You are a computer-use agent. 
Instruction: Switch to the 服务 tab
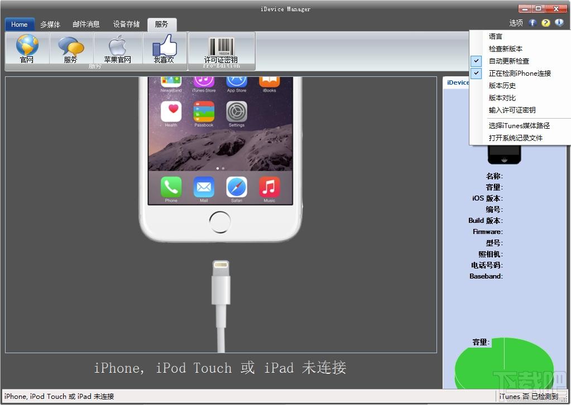[x=162, y=25]
